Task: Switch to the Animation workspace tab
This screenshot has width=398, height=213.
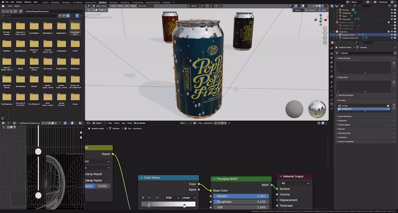Action: coord(113,2)
